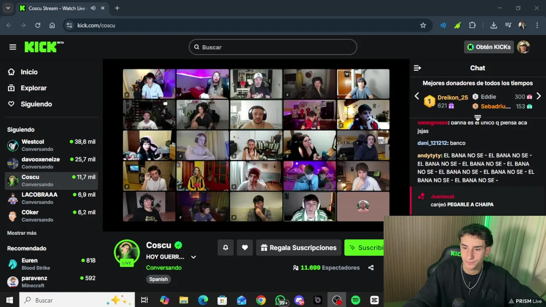The image size is (546, 307).
Task: Click the video stream player
Action: [x=256, y=145]
